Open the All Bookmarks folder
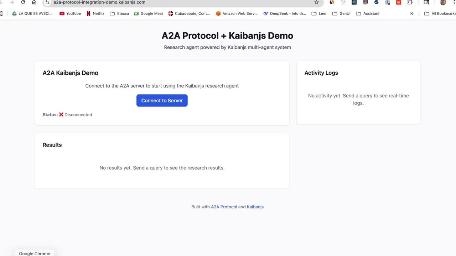 [x=440, y=14]
